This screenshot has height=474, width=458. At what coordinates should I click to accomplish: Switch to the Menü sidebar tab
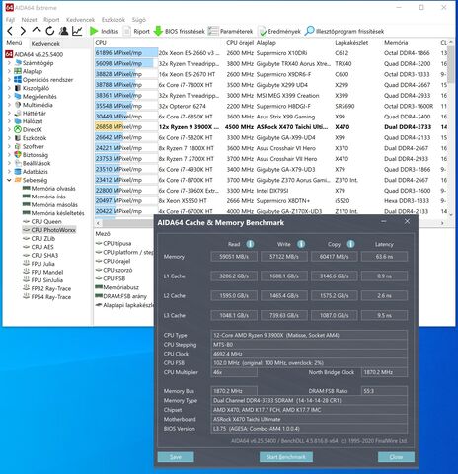(x=14, y=43)
